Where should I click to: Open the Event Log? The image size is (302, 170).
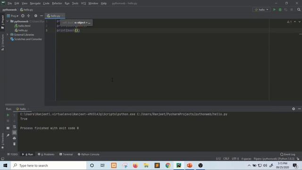pos(287,154)
